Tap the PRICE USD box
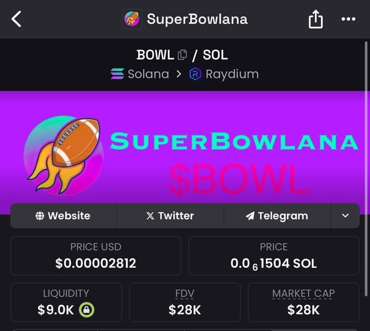Image resolution: width=370 pixels, height=331 pixels. [96, 255]
